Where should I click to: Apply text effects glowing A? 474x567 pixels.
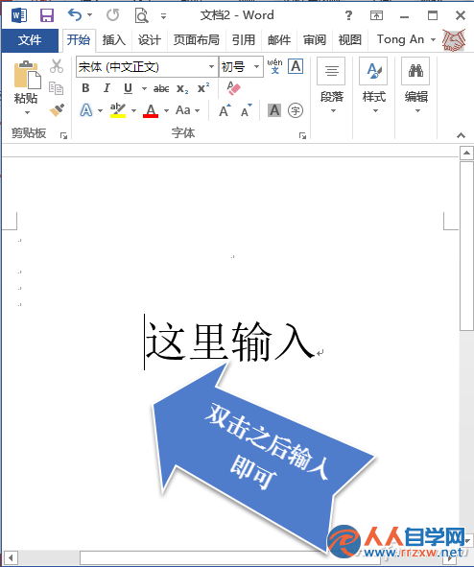(x=86, y=110)
